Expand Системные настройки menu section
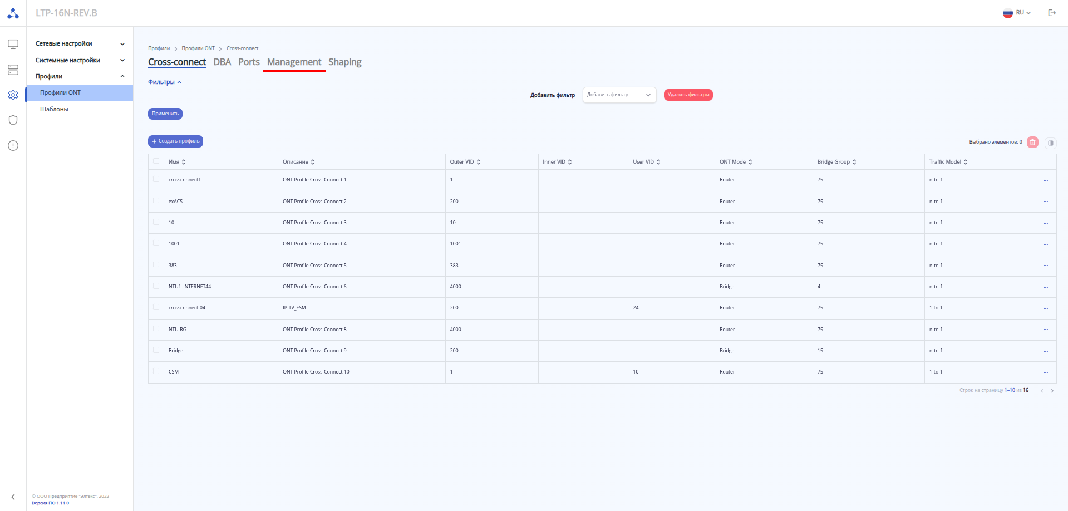This screenshot has width=1068, height=511. 80,60
